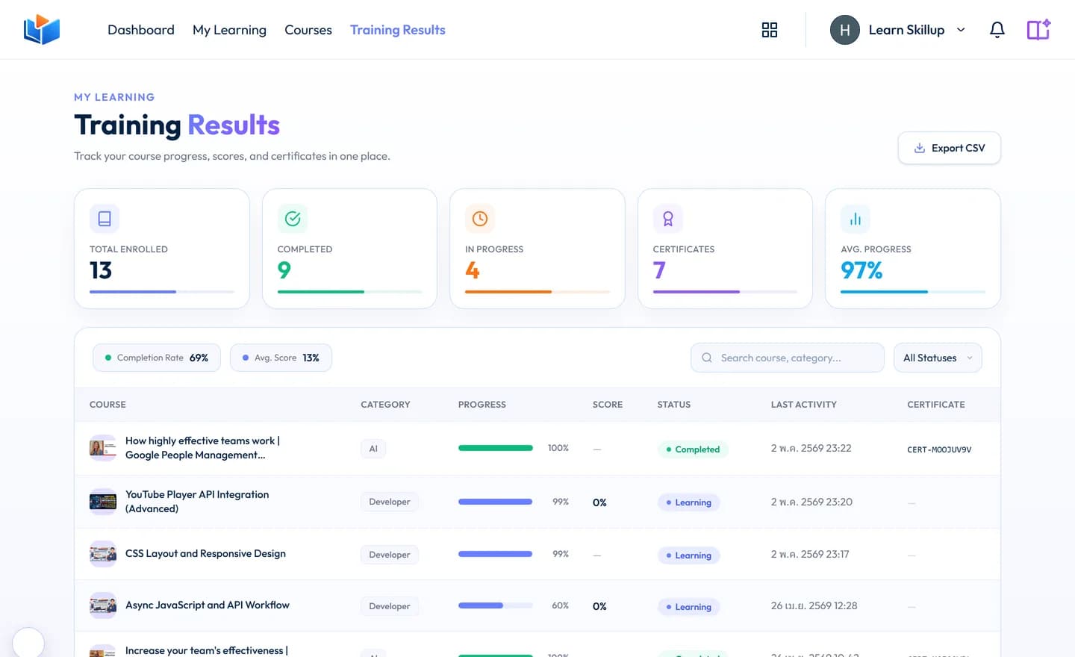Click the H user avatar
The image size is (1075, 657).
tap(845, 30)
